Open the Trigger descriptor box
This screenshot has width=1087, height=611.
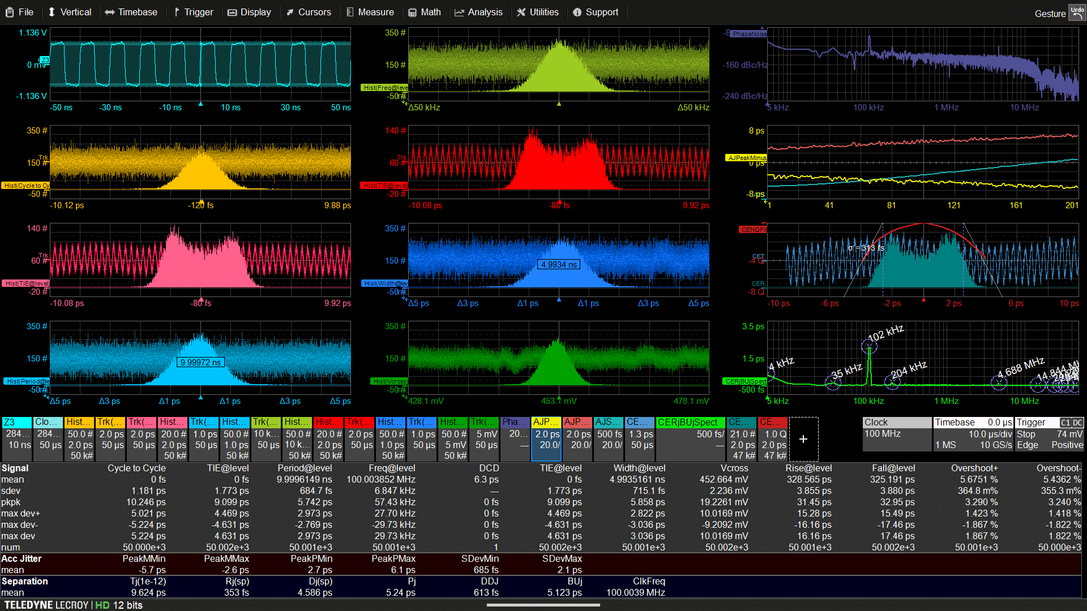[x=1049, y=434]
